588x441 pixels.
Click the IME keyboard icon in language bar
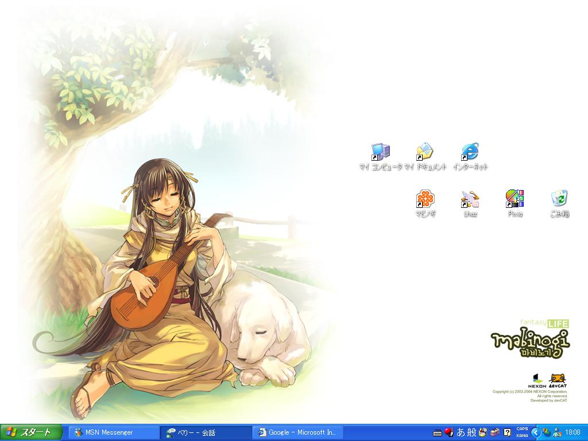click(437, 433)
